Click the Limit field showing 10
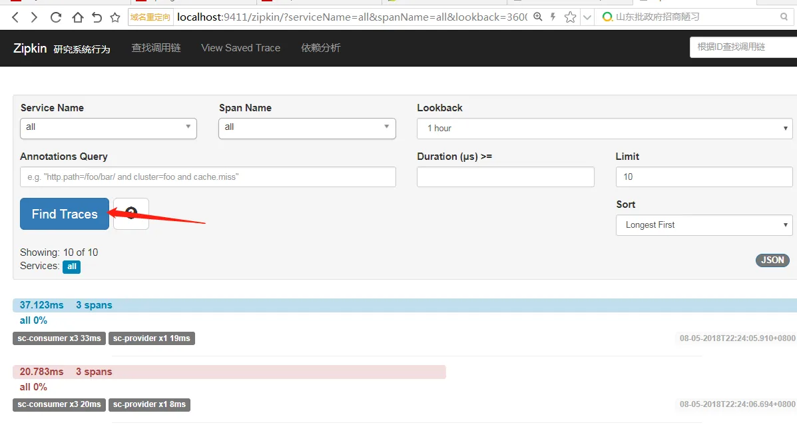Image resolution: width=797 pixels, height=425 pixels. point(704,177)
